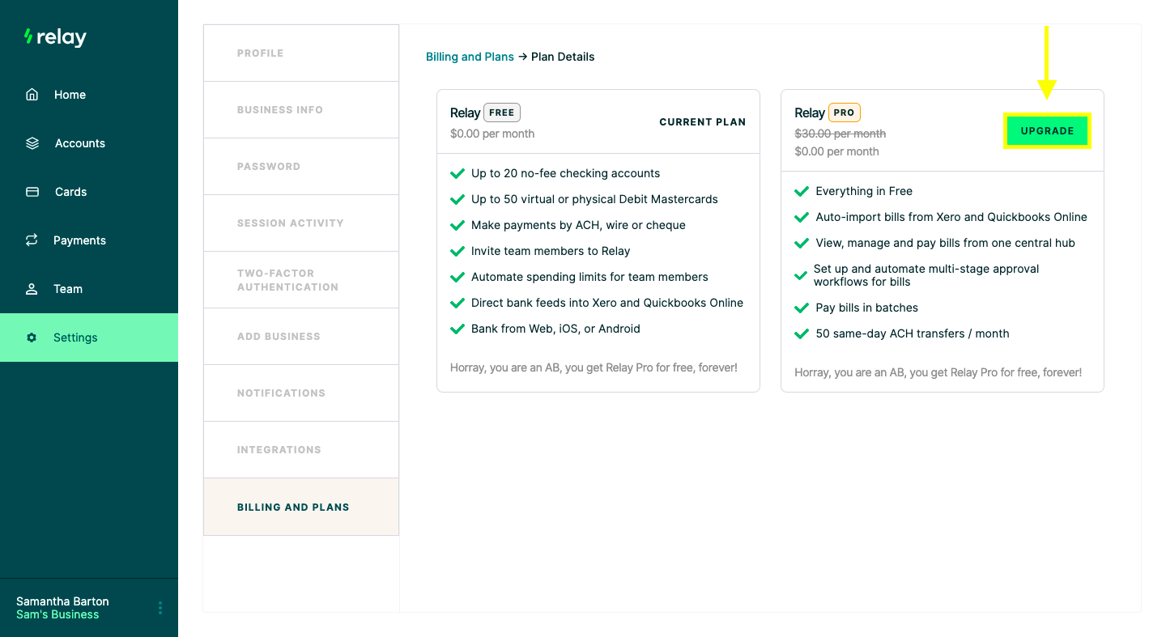The image size is (1166, 637).
Task: Click 'Pay bills in batches' feature
Action: tap(866, 308)
